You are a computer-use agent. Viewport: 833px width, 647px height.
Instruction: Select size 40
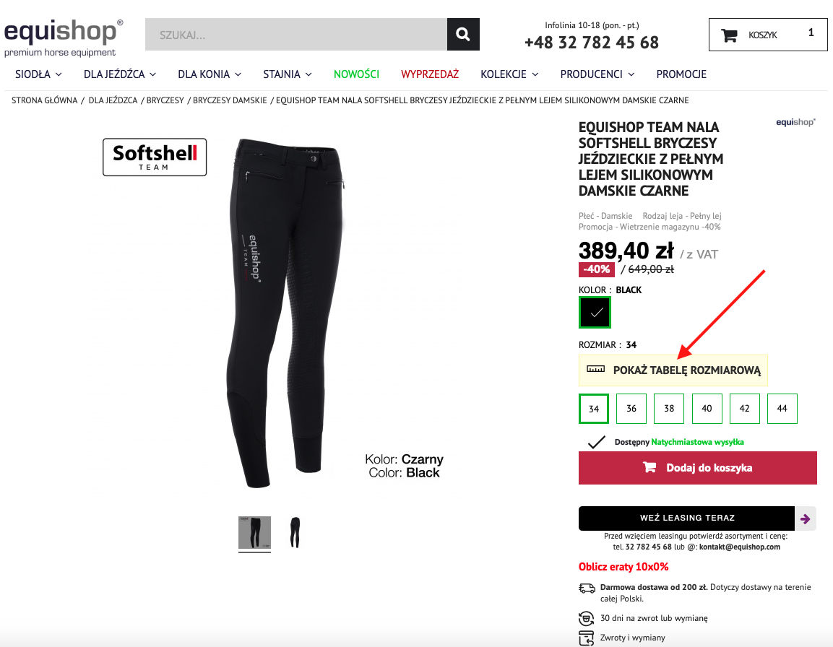pos(707,409)
